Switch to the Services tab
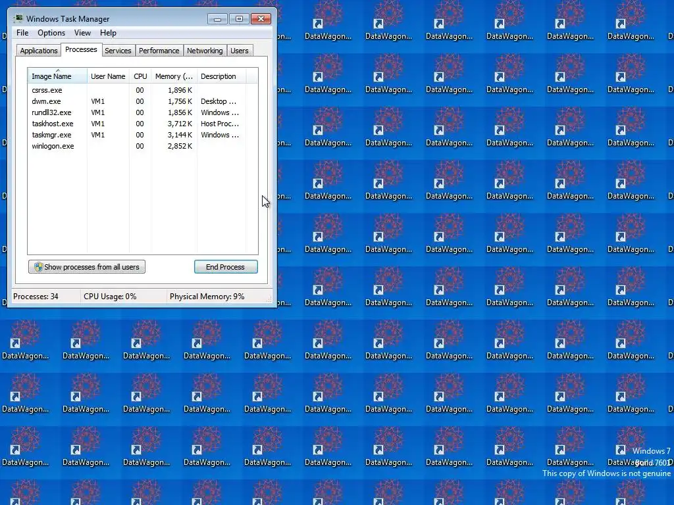The image size is (674, 505). [x=118, y=51]
